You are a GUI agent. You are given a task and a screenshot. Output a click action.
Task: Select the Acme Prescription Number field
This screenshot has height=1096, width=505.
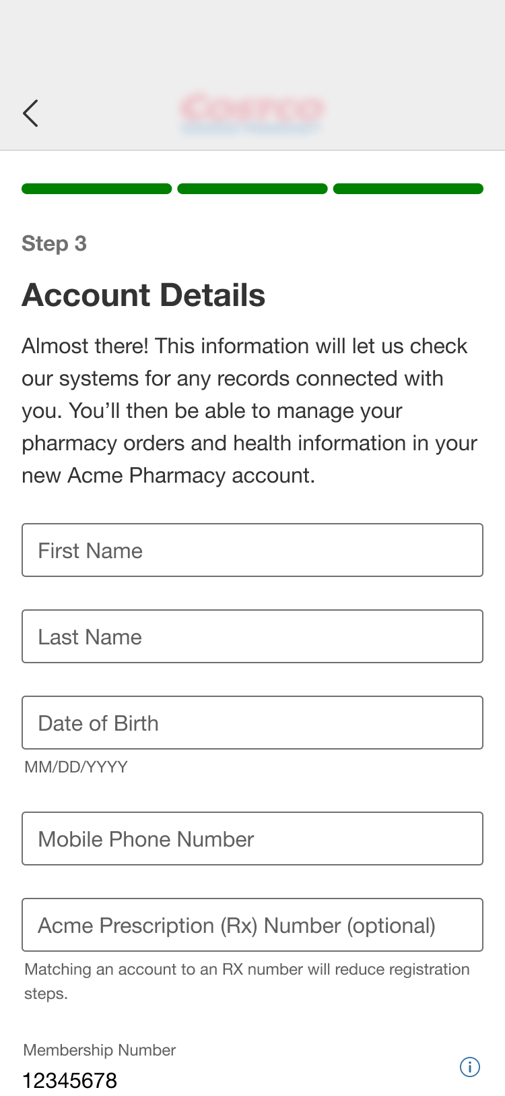[252, 925]
